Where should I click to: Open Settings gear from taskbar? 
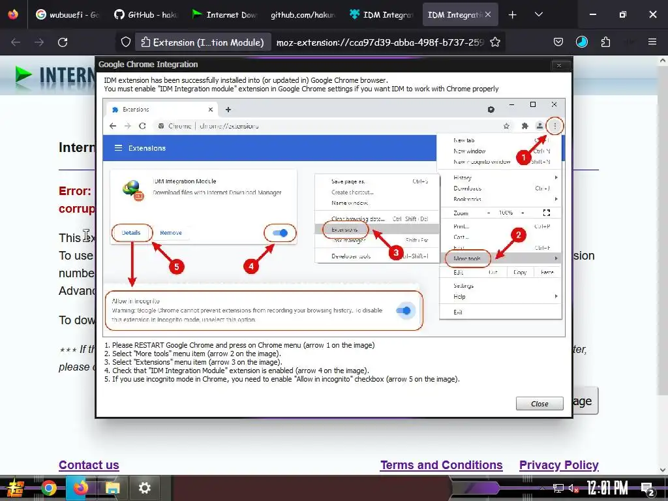point(144,488)
